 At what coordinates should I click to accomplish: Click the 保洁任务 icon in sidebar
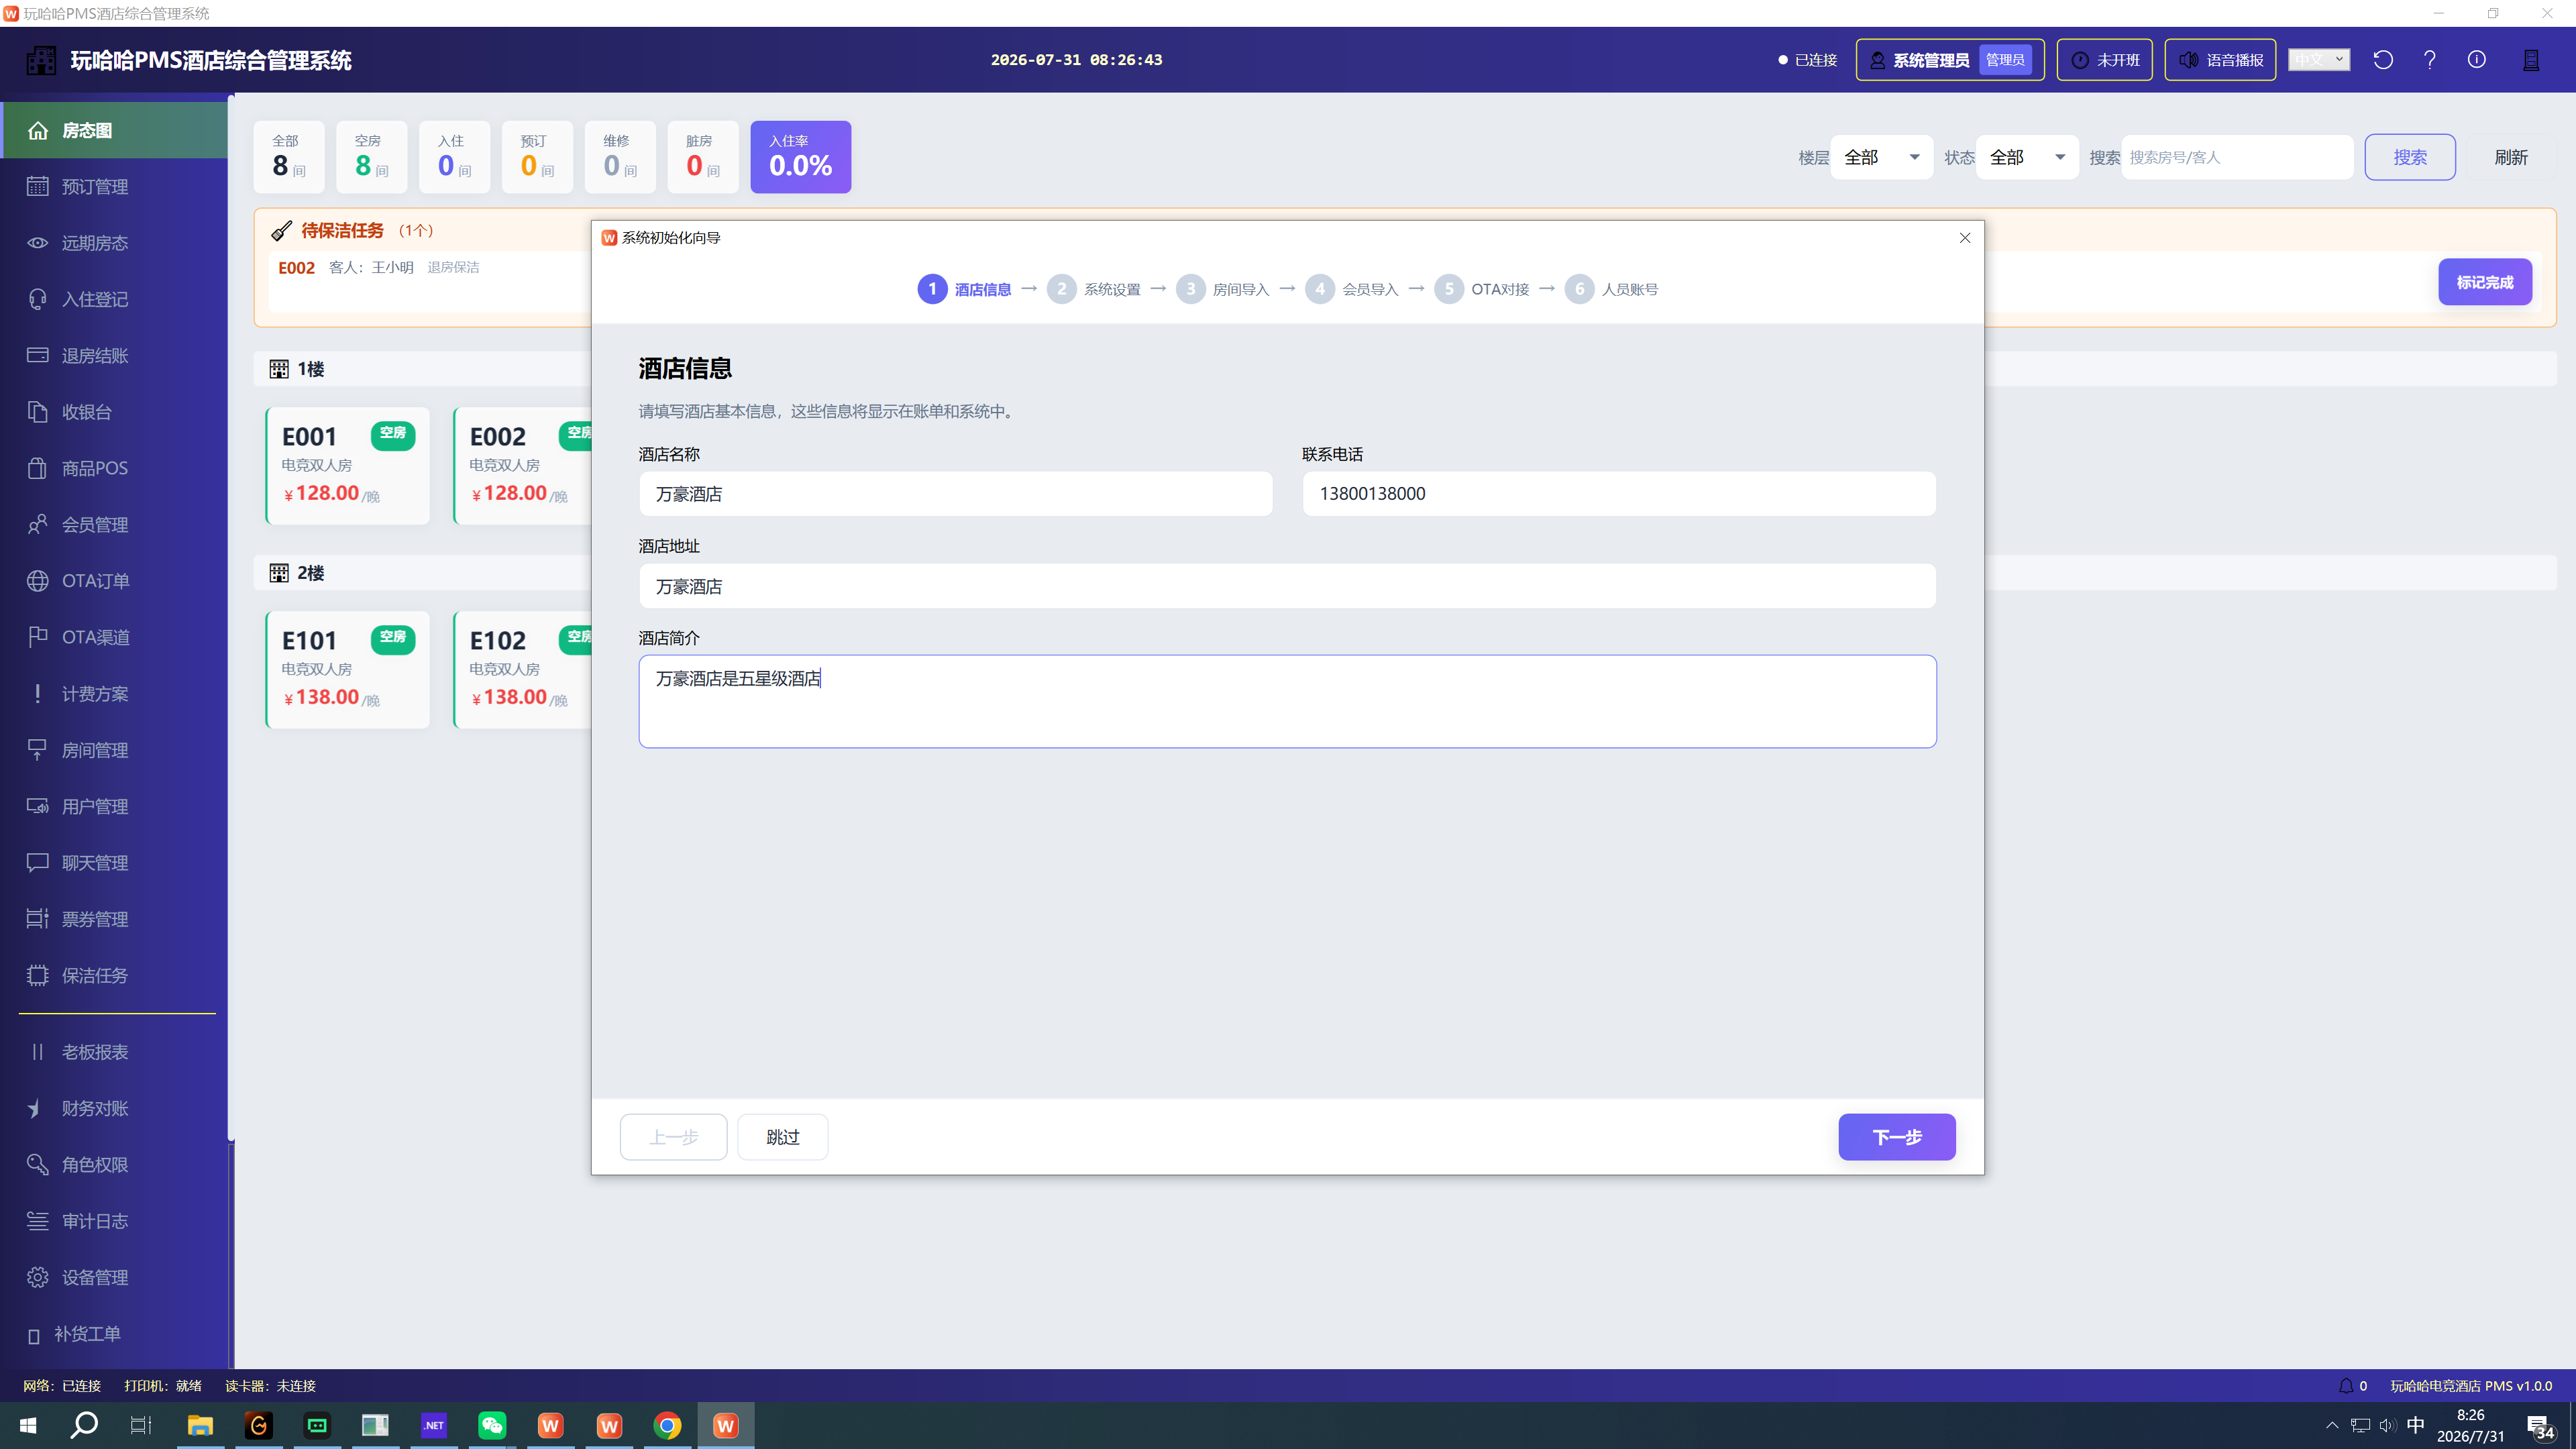point(37,975)
